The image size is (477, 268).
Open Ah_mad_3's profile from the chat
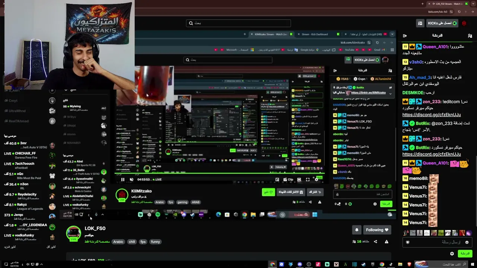click(x=420, y=77)
